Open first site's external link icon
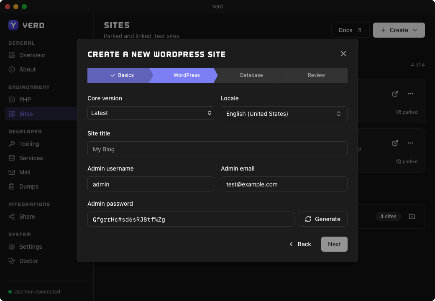Screen dimensions: 435x301 [x=395, y=94]
